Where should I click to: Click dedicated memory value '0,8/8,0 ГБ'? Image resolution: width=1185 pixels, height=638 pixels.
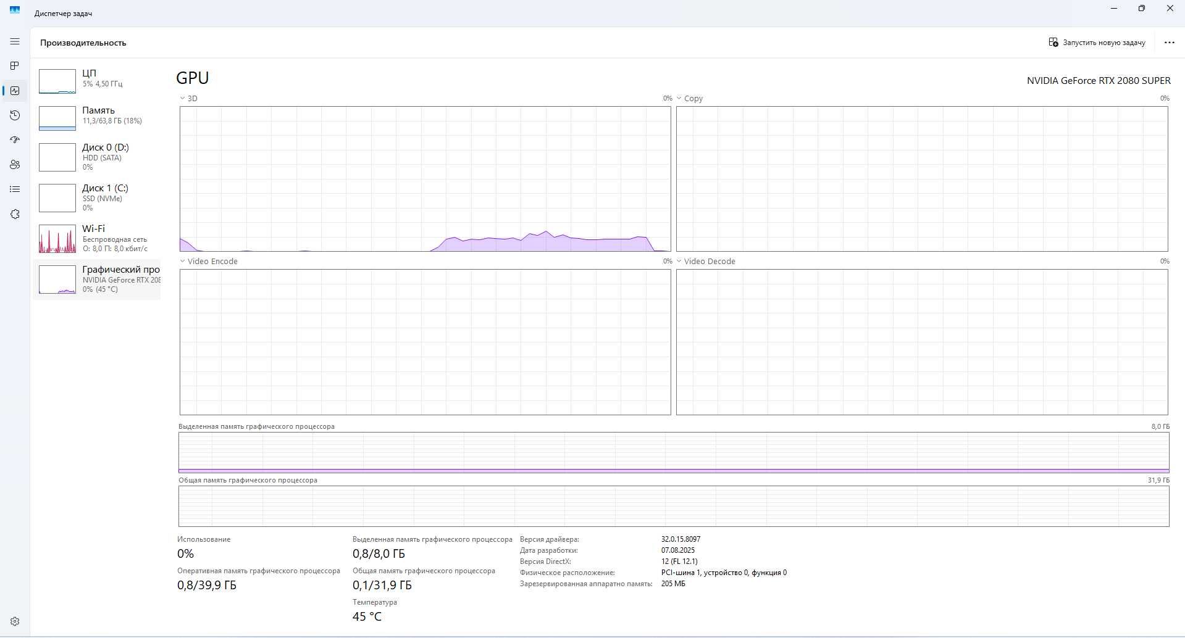click(x=379, y=553)
